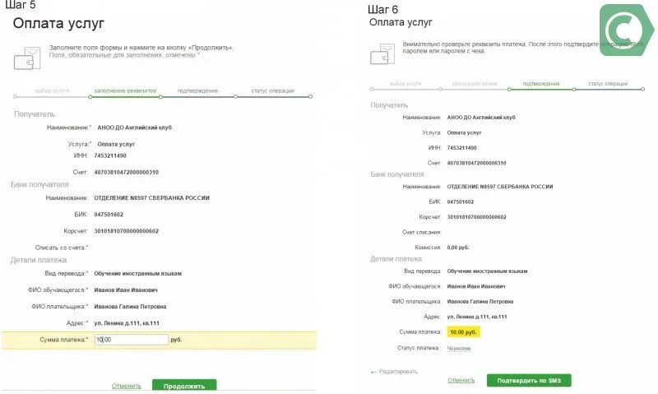Click the back arrow beside Редактировать

tap(373, 372)
